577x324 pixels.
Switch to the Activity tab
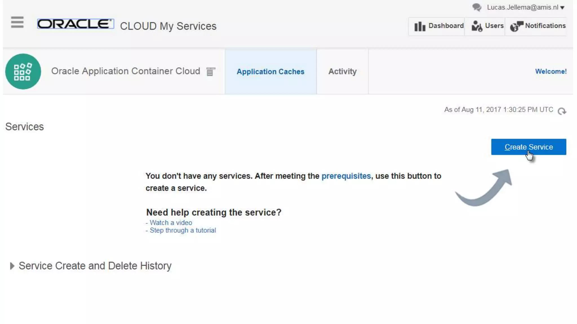[x=342, y=71]
